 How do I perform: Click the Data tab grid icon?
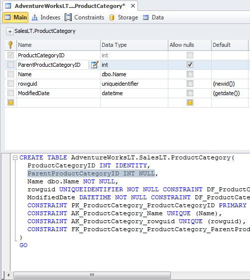(x=146, y=17)
